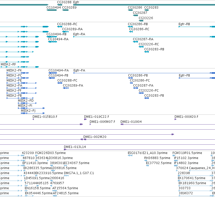215x197 pixels.
Task: Select transcript MESK2-RF
Action: pyautogui.click(x=8, y=64)
